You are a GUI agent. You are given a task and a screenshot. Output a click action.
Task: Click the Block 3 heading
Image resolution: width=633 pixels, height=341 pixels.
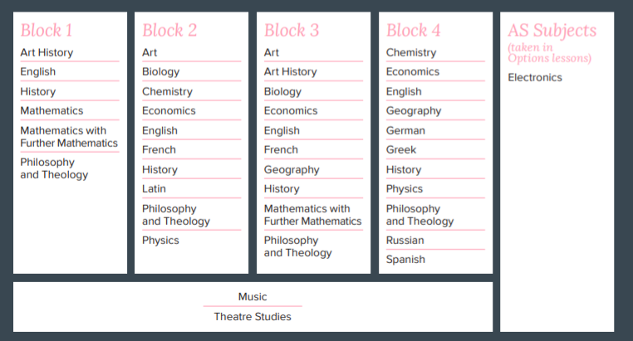pos(292,31)
